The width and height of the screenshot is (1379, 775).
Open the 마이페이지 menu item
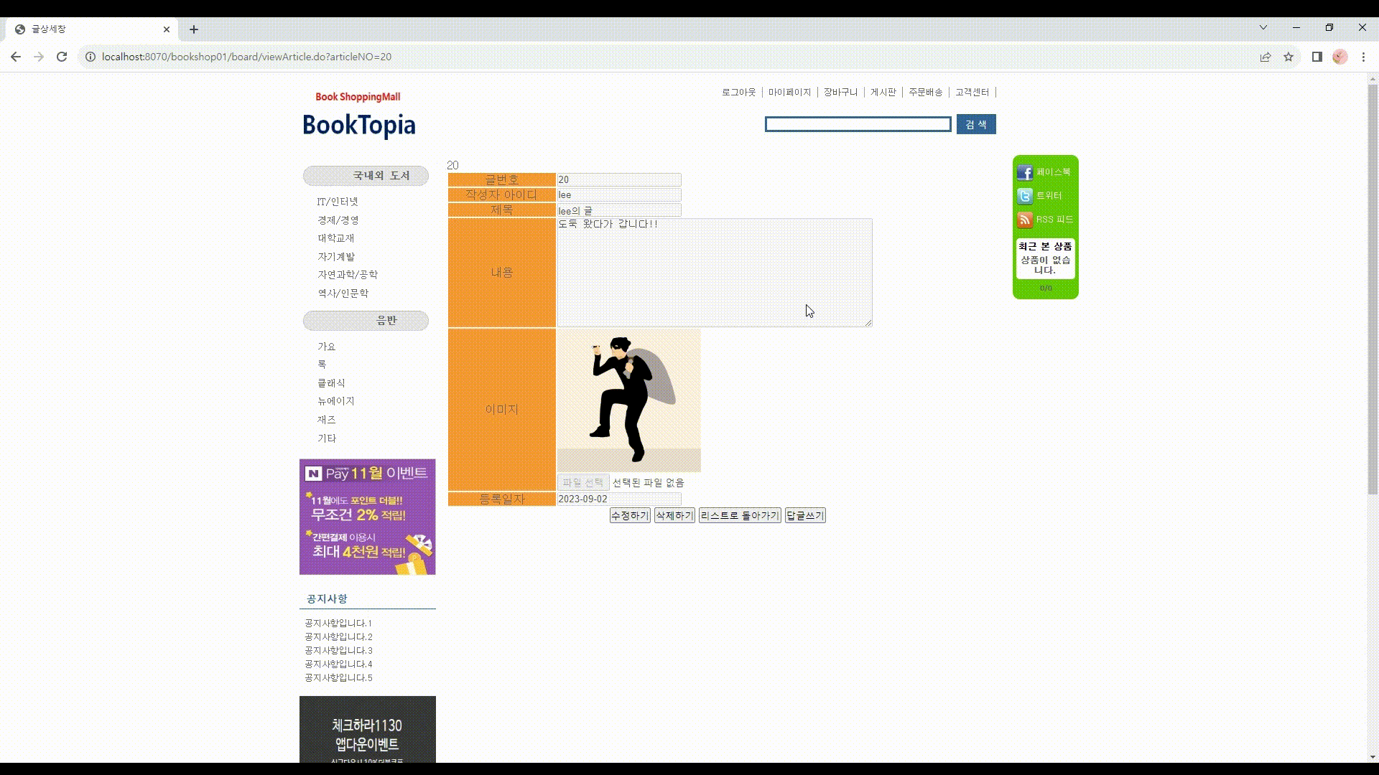(x=788, y=92)
